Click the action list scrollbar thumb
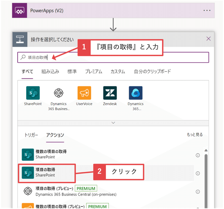 206,181
